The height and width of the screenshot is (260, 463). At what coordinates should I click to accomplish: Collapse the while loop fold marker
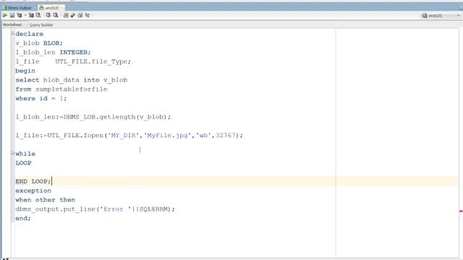point(13,153)
